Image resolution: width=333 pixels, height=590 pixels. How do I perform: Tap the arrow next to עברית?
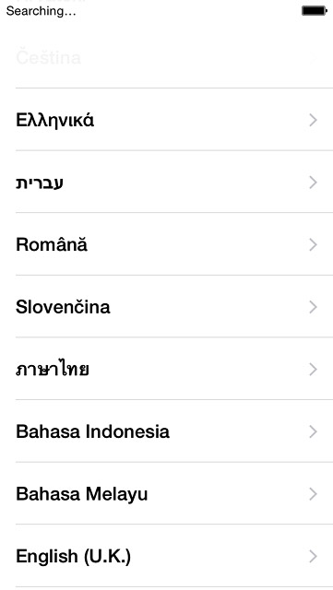click(x=313, y=183)
